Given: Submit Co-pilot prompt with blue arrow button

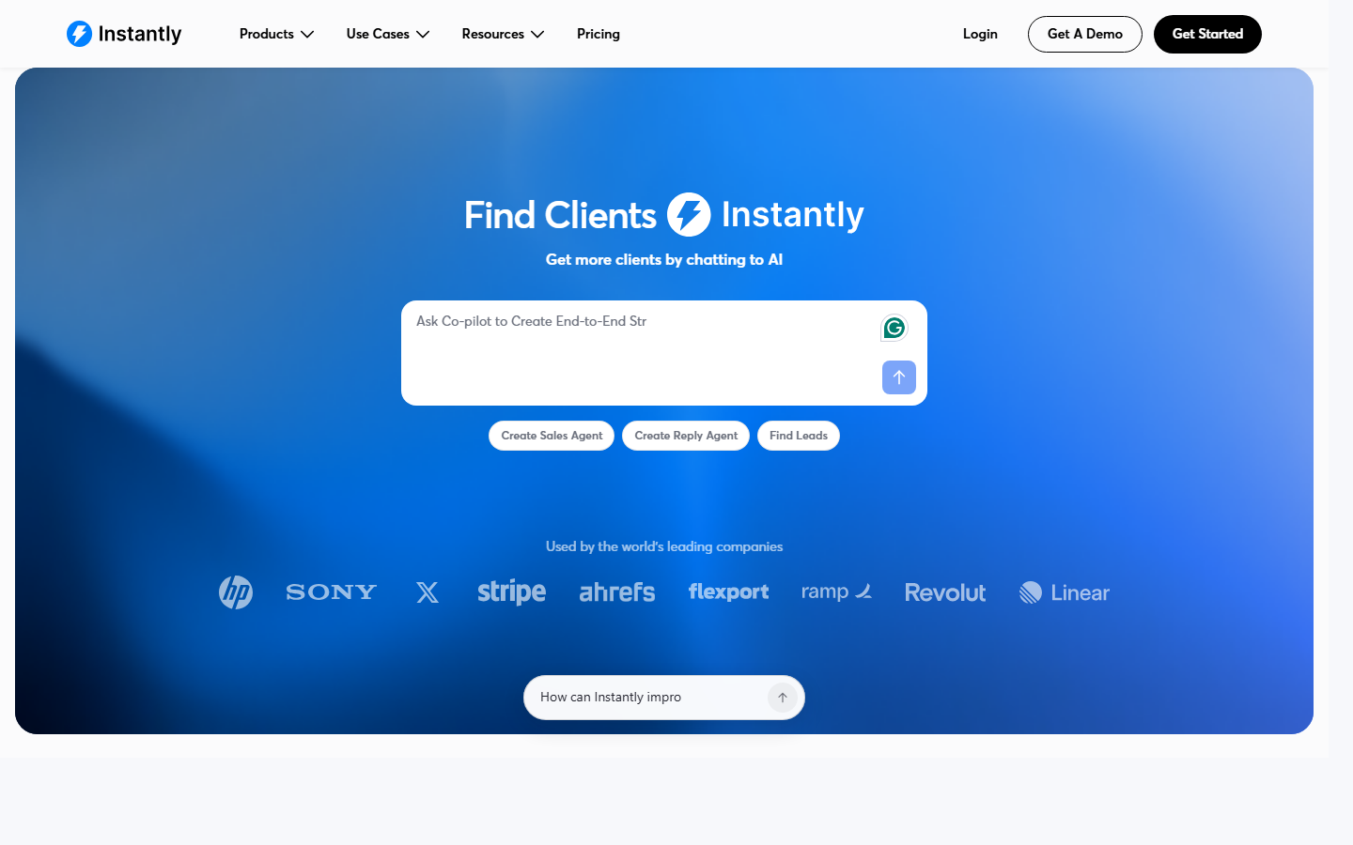Looking at the screenshot, I should click(x=899, y=377).
